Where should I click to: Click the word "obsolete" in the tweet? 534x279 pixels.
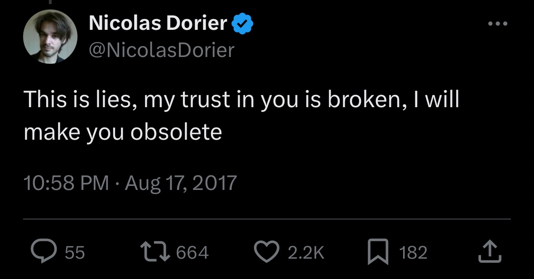tap(176, 132)
